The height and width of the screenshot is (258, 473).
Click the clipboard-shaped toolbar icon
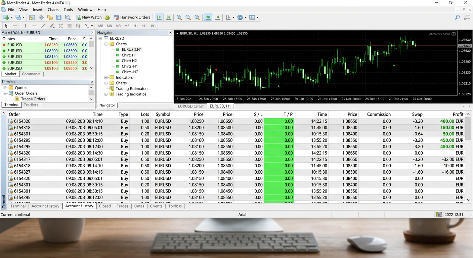[59, 17]
